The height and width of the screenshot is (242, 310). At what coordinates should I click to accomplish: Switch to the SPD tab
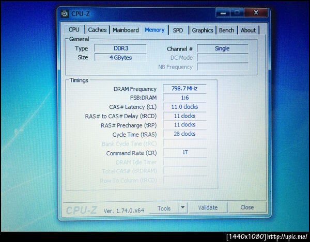coord(178,30)
